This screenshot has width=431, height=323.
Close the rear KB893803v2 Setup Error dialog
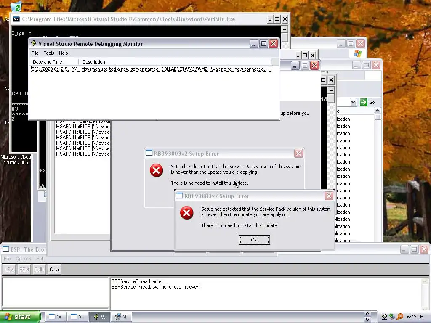[298, 153]
